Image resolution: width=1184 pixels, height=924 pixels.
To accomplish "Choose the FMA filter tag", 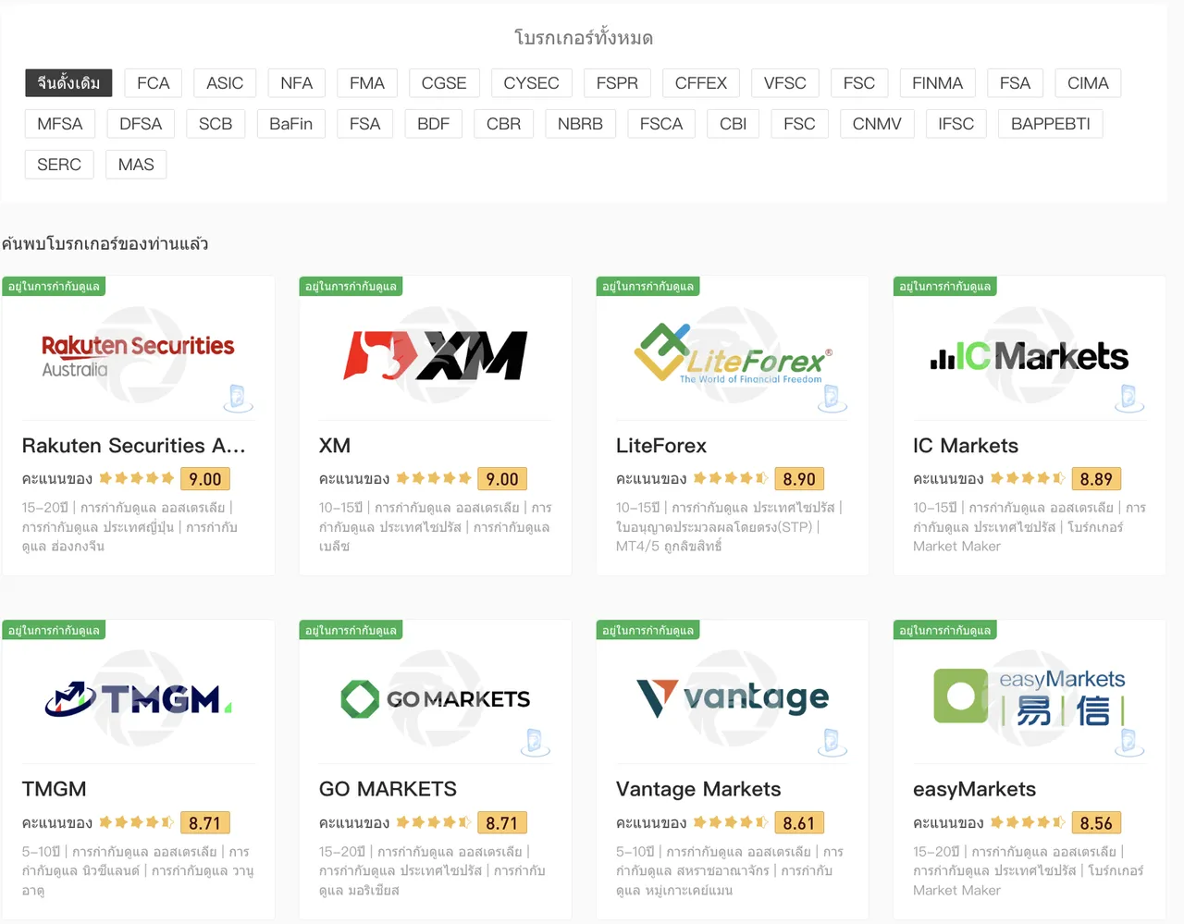I will point(367,83).
